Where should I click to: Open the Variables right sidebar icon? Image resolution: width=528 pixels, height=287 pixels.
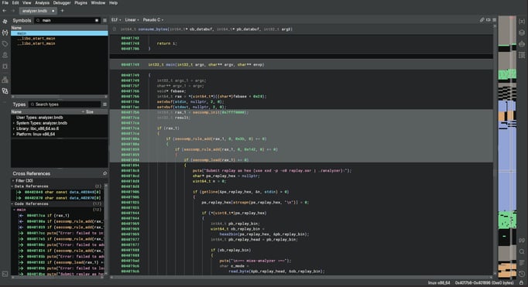click(522, 21)
